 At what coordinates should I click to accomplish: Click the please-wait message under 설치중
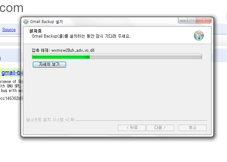click(81, 36)
